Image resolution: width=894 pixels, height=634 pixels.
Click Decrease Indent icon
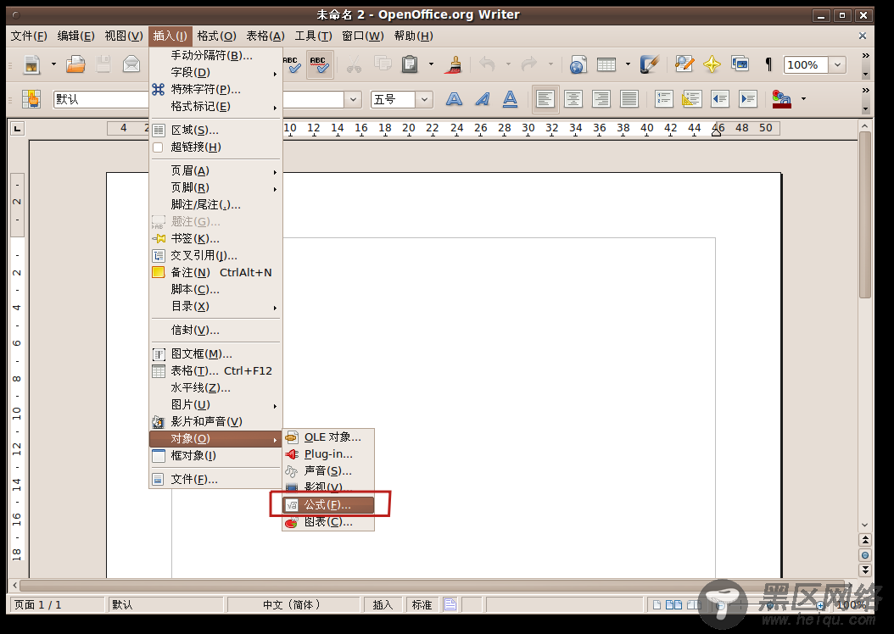720,99
